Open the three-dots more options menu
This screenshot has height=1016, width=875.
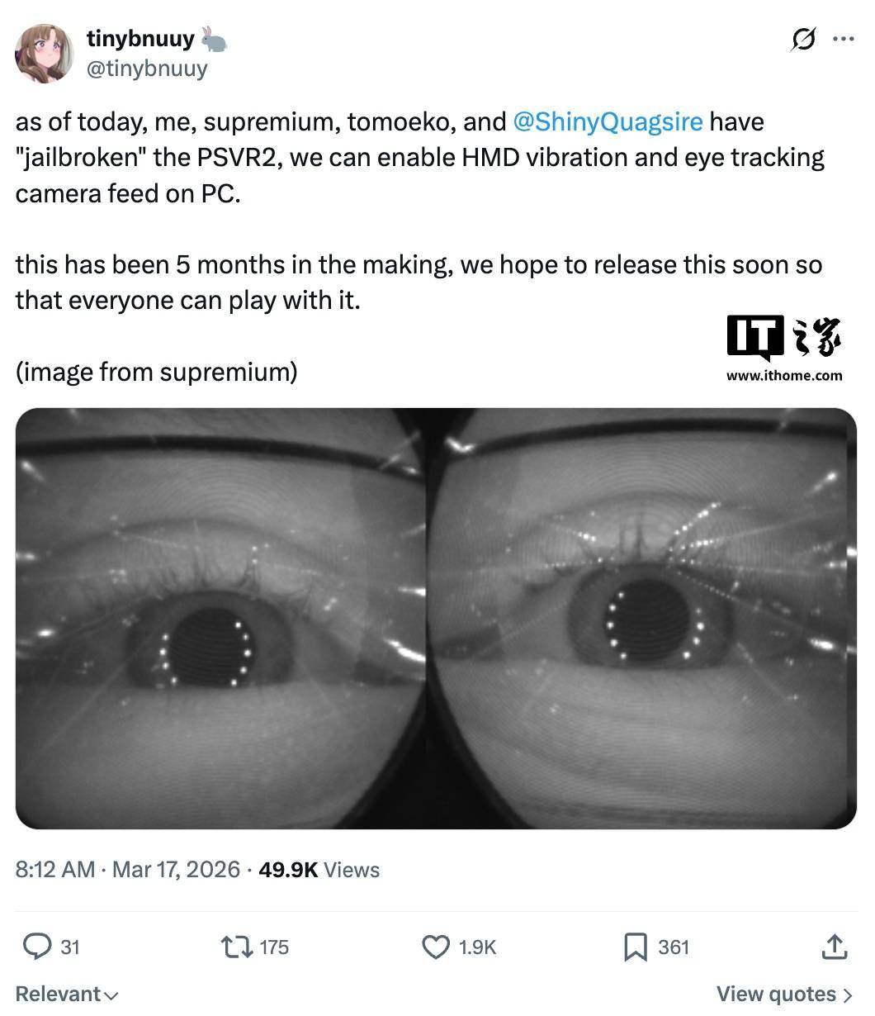[x=843, y=39]
